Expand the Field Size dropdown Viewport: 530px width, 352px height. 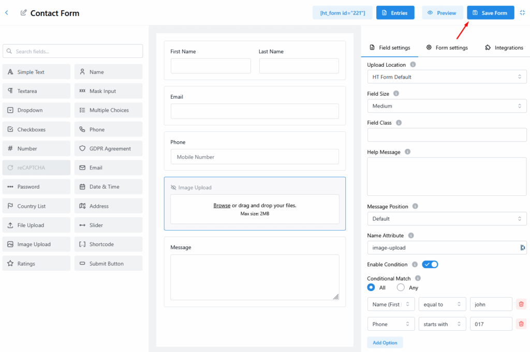(447, 106)
